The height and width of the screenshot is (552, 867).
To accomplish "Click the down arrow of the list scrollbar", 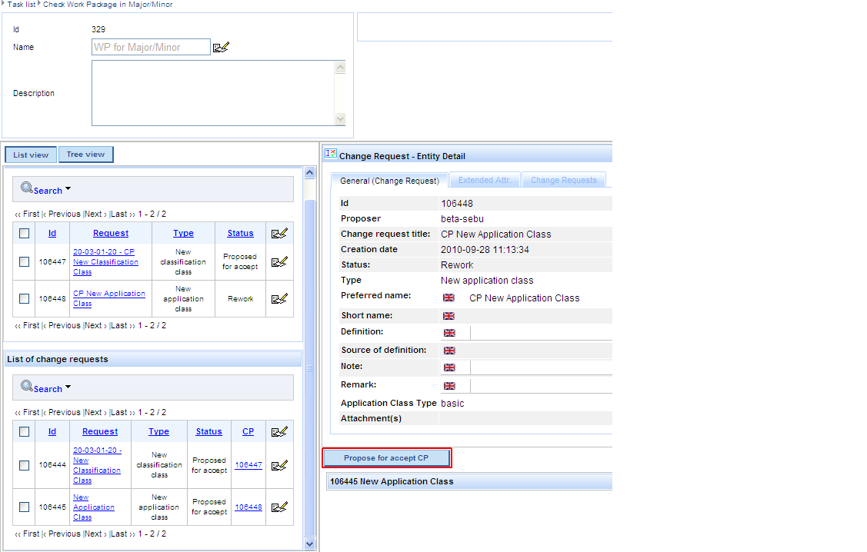I will (310, 544).
